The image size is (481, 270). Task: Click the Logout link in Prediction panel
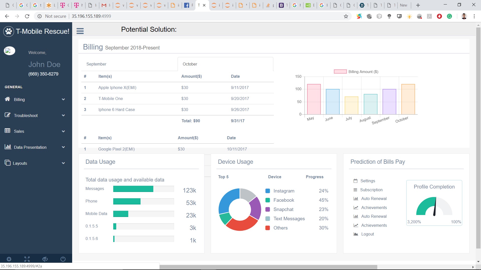click(x=367, y=234)
